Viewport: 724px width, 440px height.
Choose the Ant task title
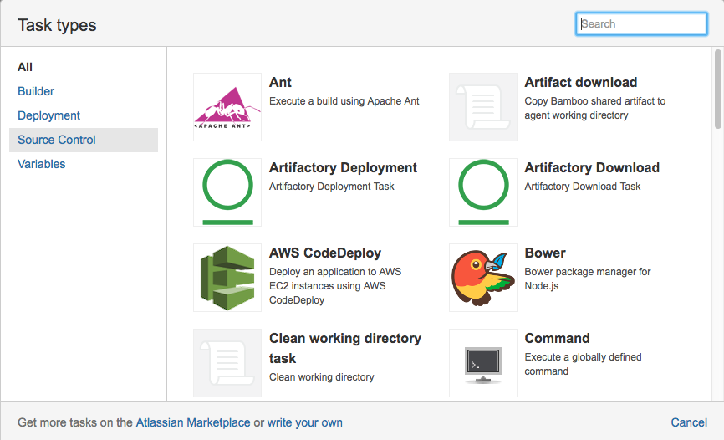click(x=280, y=82)
